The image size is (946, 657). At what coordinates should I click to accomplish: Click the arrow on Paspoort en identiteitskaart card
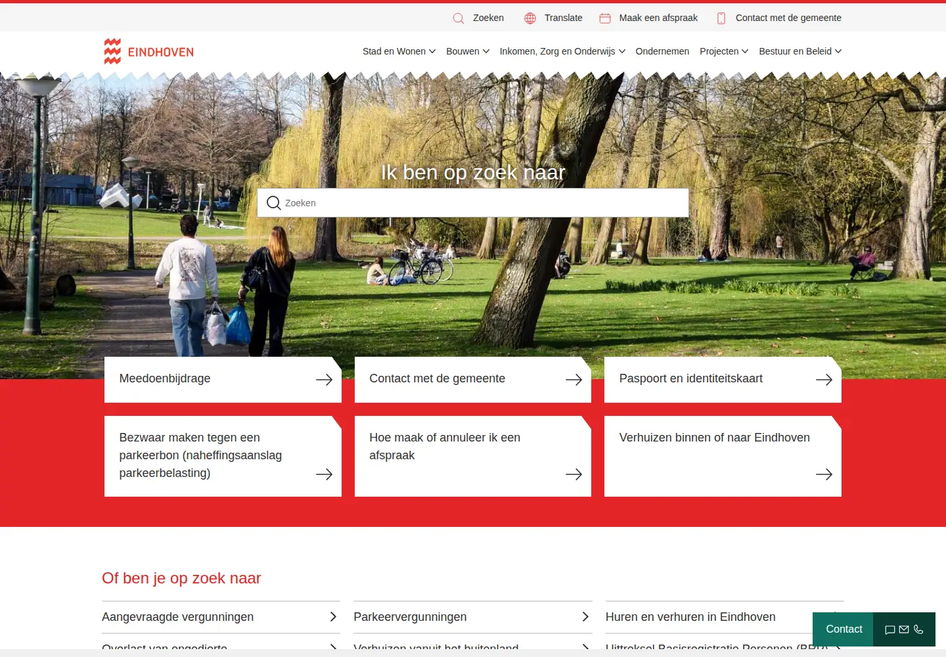click(x=824, y=380)
